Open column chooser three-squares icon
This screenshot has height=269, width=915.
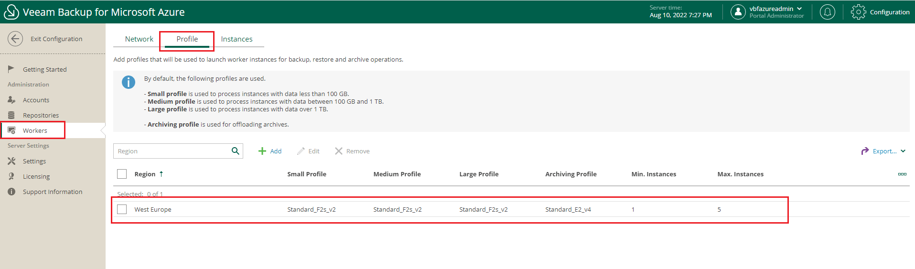tap(902, 174)
